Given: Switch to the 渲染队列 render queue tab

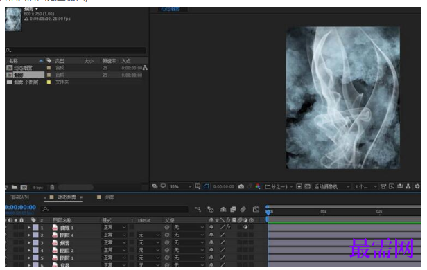Looking at the screenshot, I should (x=19, y=197).
